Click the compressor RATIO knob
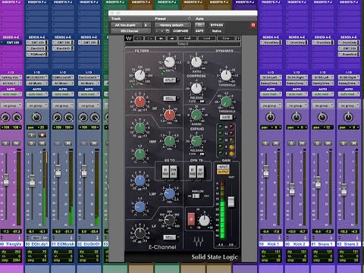Screen dimensions: 364x273 pos(196,62)
